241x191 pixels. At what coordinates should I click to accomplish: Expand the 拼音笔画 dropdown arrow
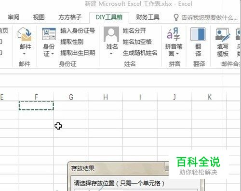177,54
